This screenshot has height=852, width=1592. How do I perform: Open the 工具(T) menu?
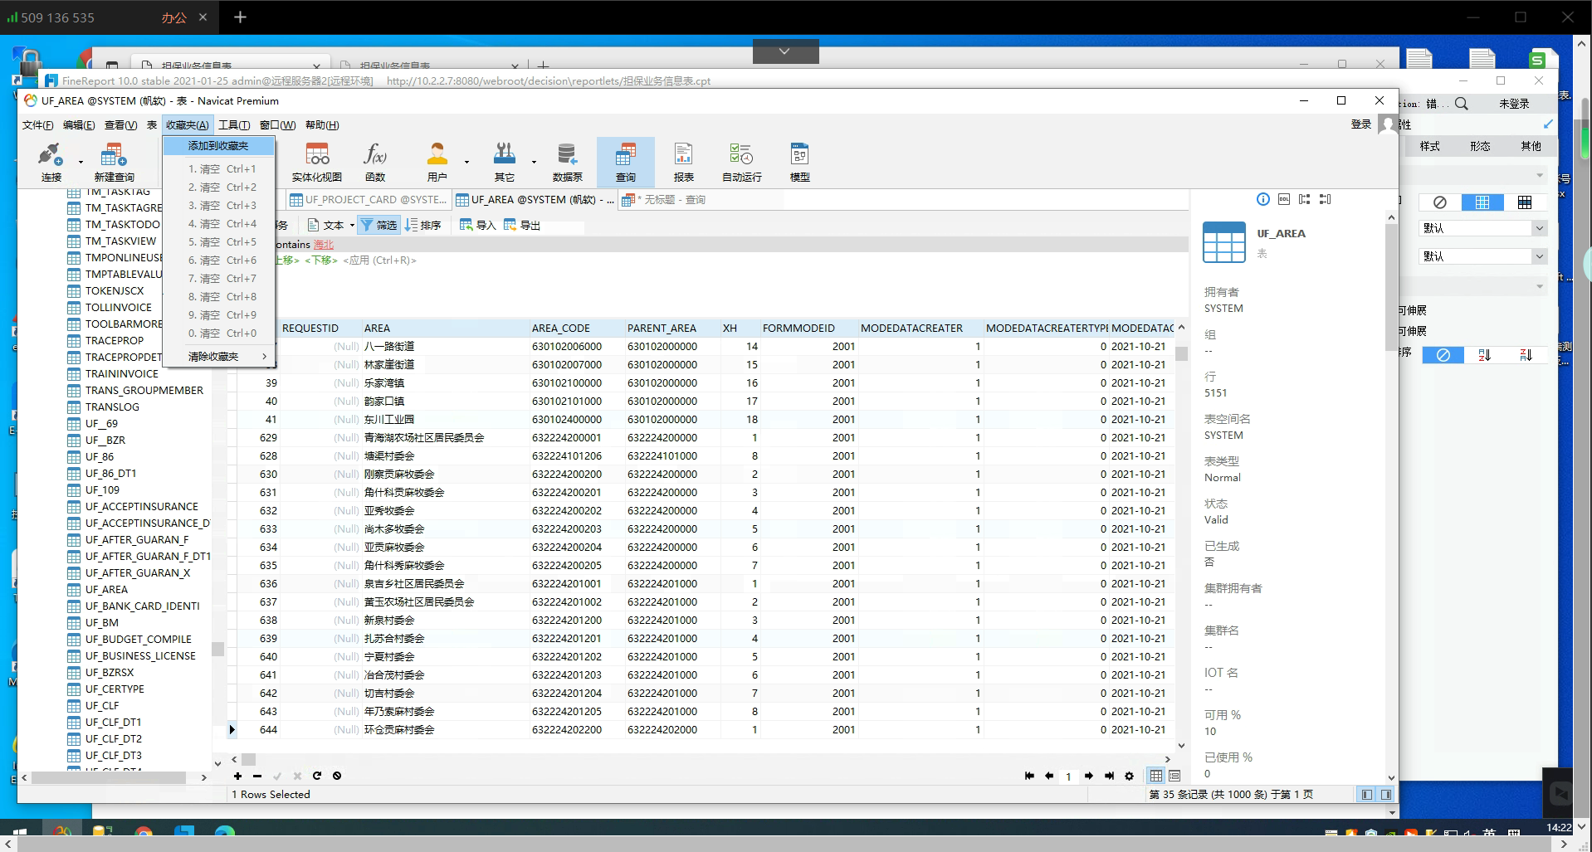[234, 125]
